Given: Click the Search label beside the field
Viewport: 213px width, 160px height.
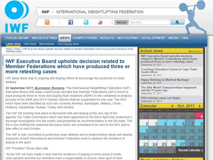Looking at the screenshot, I should 122,23.
